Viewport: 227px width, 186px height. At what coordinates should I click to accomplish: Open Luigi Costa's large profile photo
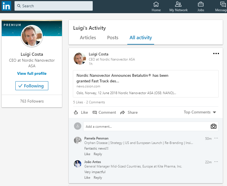pyautogui.click(x=32, y=36)
